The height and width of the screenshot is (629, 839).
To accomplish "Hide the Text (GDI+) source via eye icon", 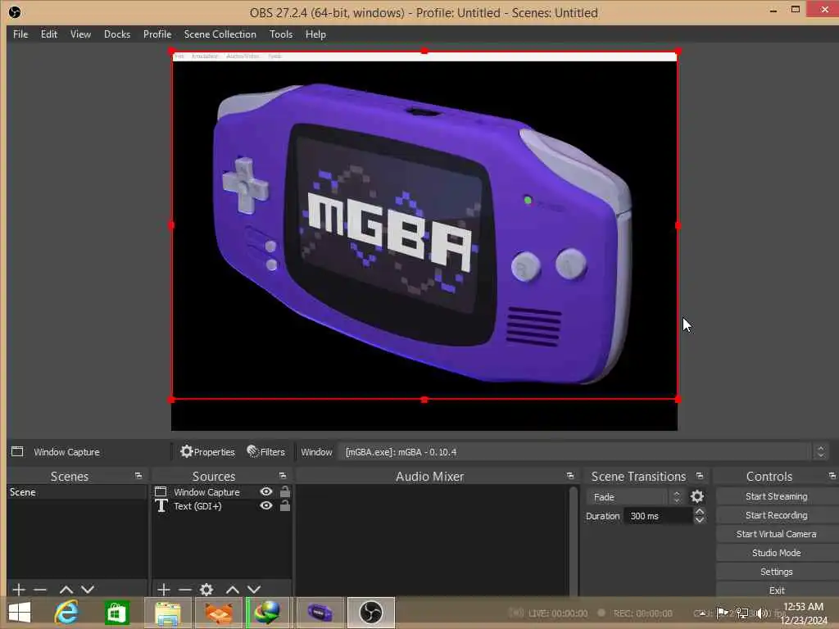I will point(266,505).
